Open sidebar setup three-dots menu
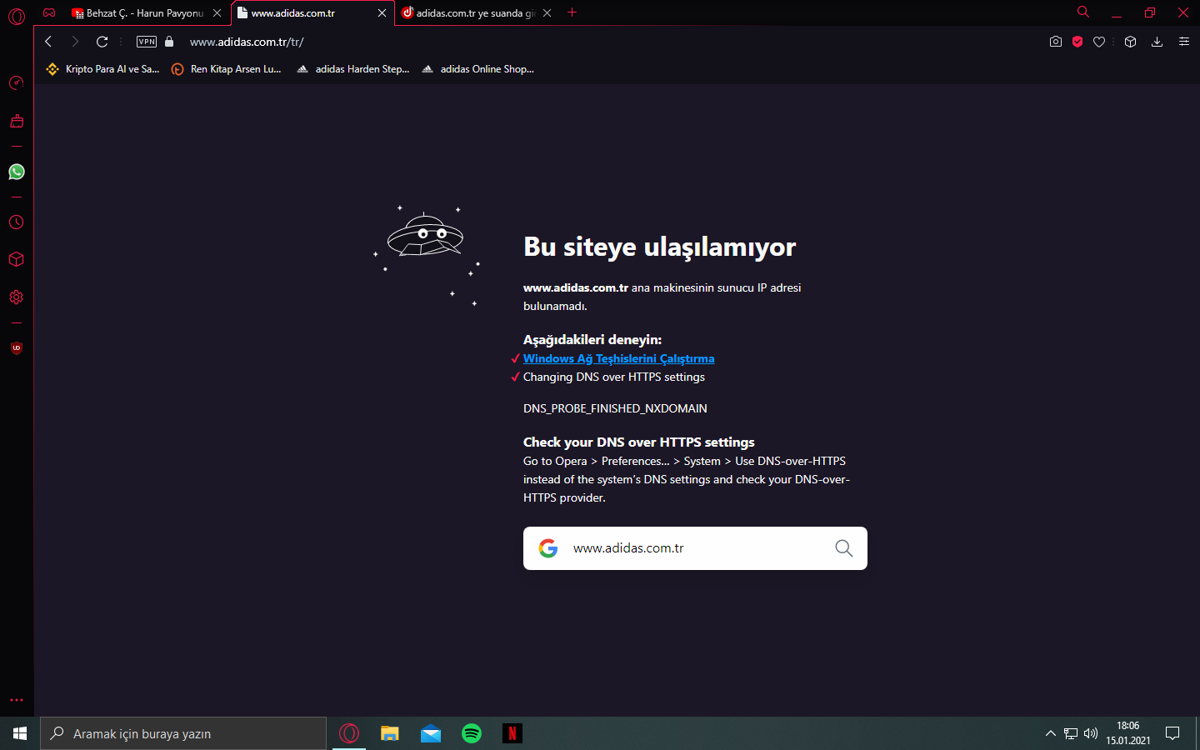The image size is (1200, 750). 17,700
